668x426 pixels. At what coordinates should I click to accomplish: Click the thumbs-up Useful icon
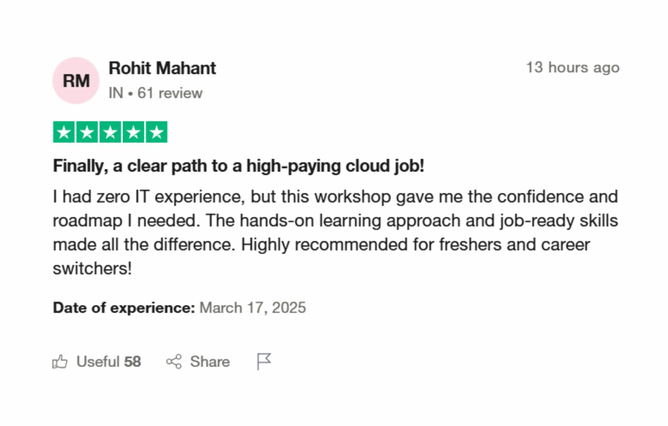pyautogui.click(x=60, y=362)
